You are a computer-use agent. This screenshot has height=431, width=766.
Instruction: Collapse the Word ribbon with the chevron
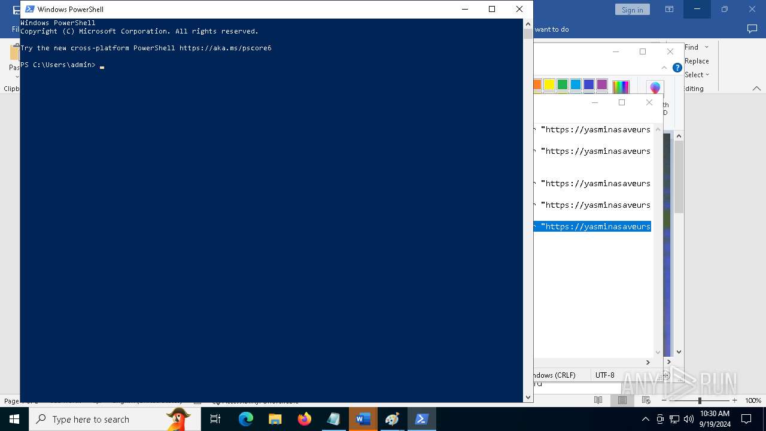click(756, 89)
